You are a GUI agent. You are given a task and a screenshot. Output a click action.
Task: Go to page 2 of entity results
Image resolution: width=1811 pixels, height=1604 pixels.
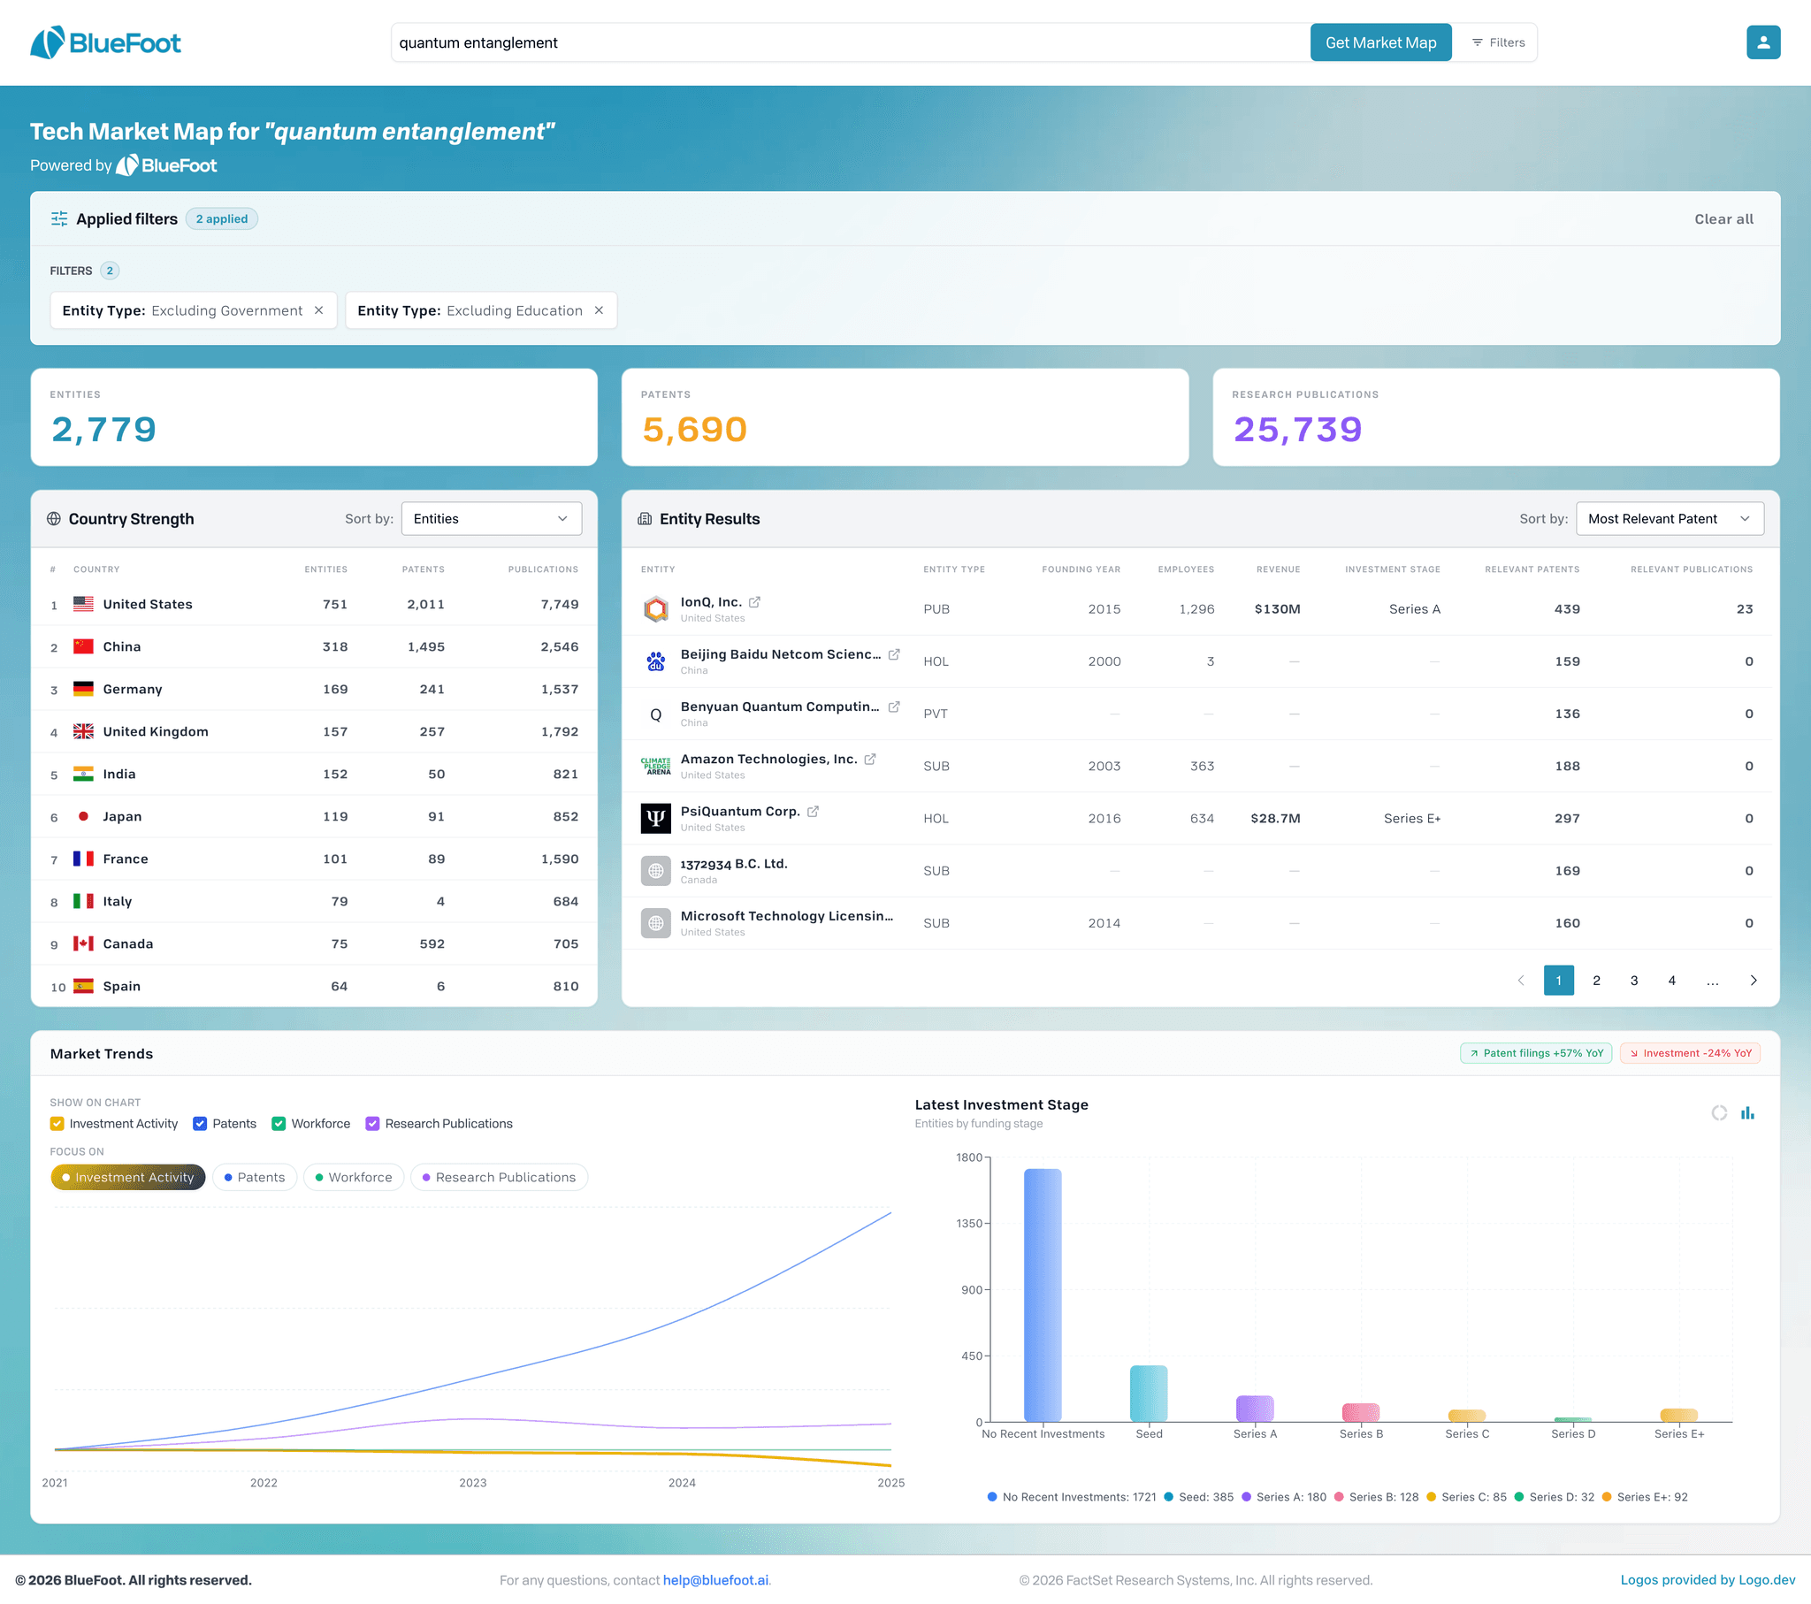(1596, 980)
